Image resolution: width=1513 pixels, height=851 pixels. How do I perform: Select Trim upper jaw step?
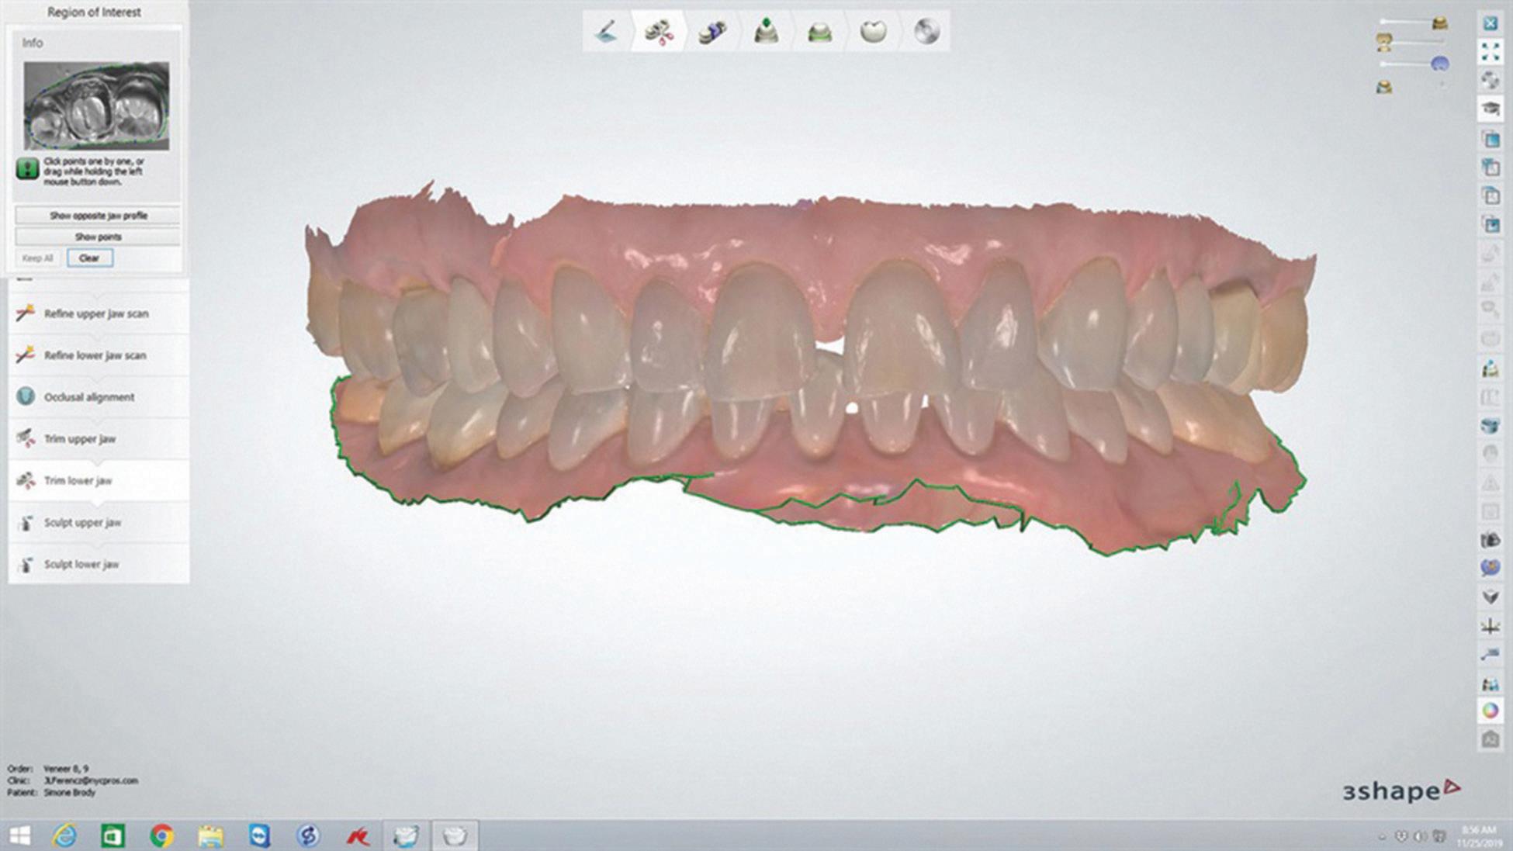80,439
